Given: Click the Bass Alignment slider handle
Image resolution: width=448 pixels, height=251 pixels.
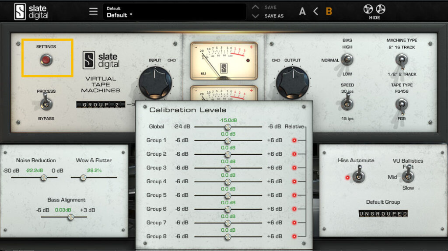Looking at the screenshot, I should coord(71,217).
